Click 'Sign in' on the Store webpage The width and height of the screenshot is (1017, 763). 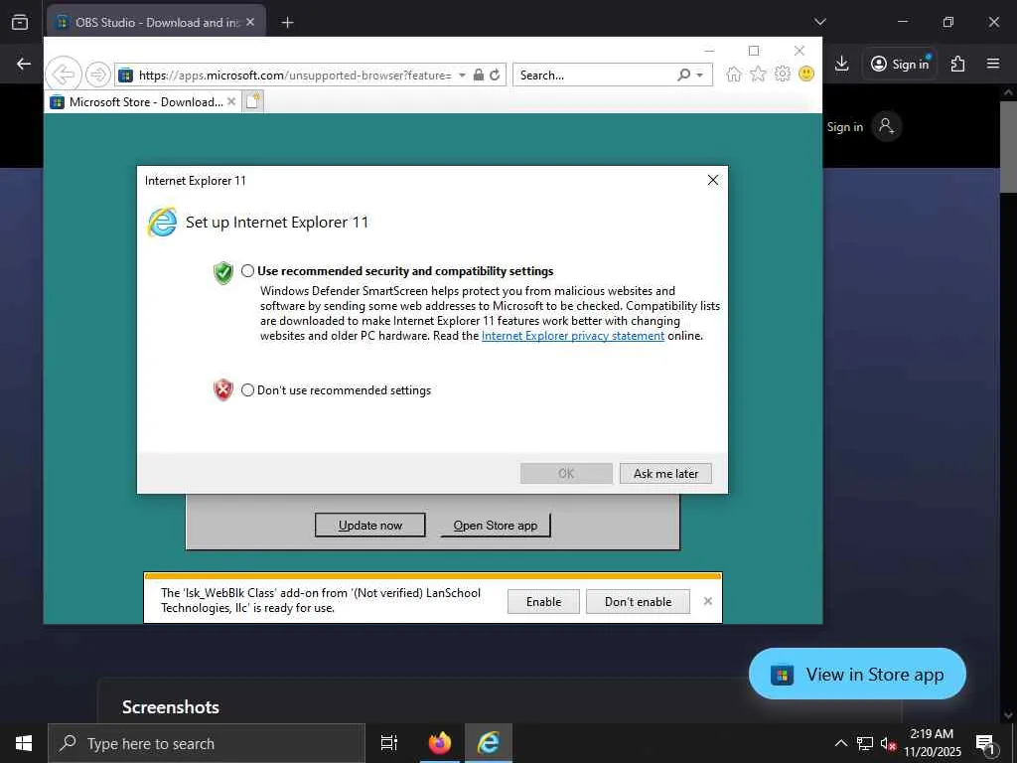pyautogui.click(x=844, y=127)
